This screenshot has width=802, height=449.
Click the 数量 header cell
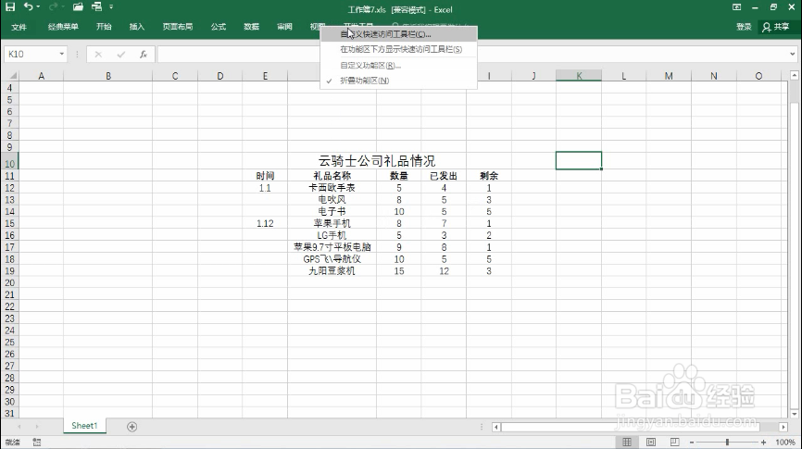click(399, 176)
